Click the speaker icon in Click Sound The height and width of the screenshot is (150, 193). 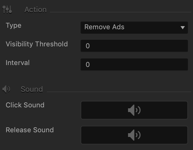pyautogui.click(x=134, y=110)
